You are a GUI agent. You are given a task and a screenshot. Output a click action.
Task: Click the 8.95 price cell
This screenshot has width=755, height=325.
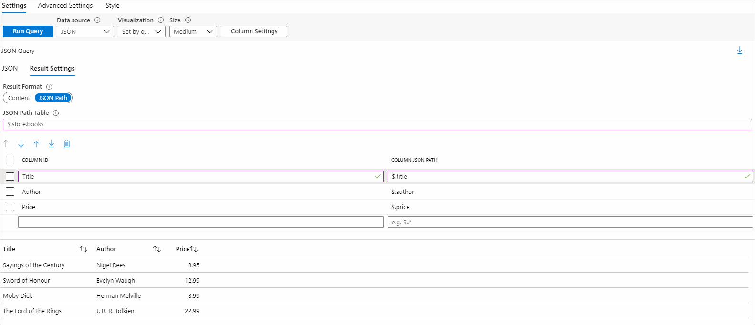194,265
